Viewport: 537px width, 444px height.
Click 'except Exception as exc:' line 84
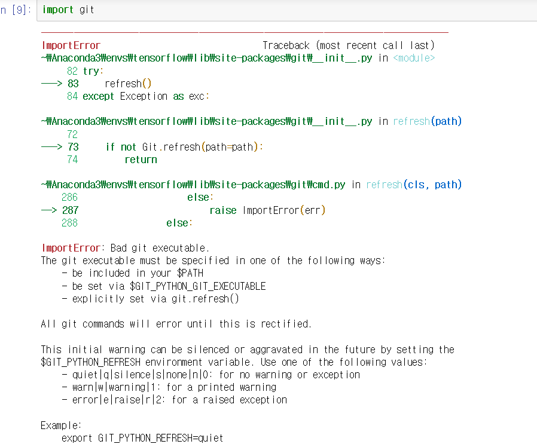pos(138,97)
